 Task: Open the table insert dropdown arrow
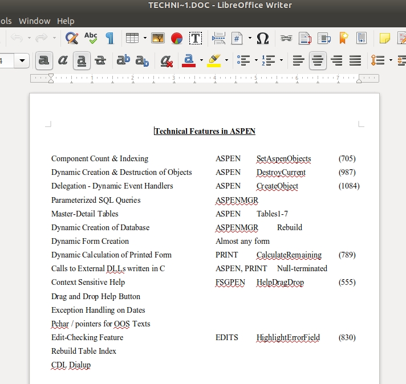[145, 38]
